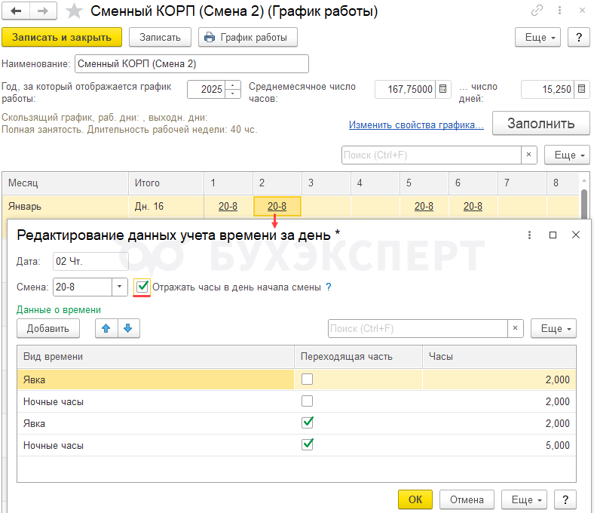Move time row down with blue arrow

click(x=128, y=328)
